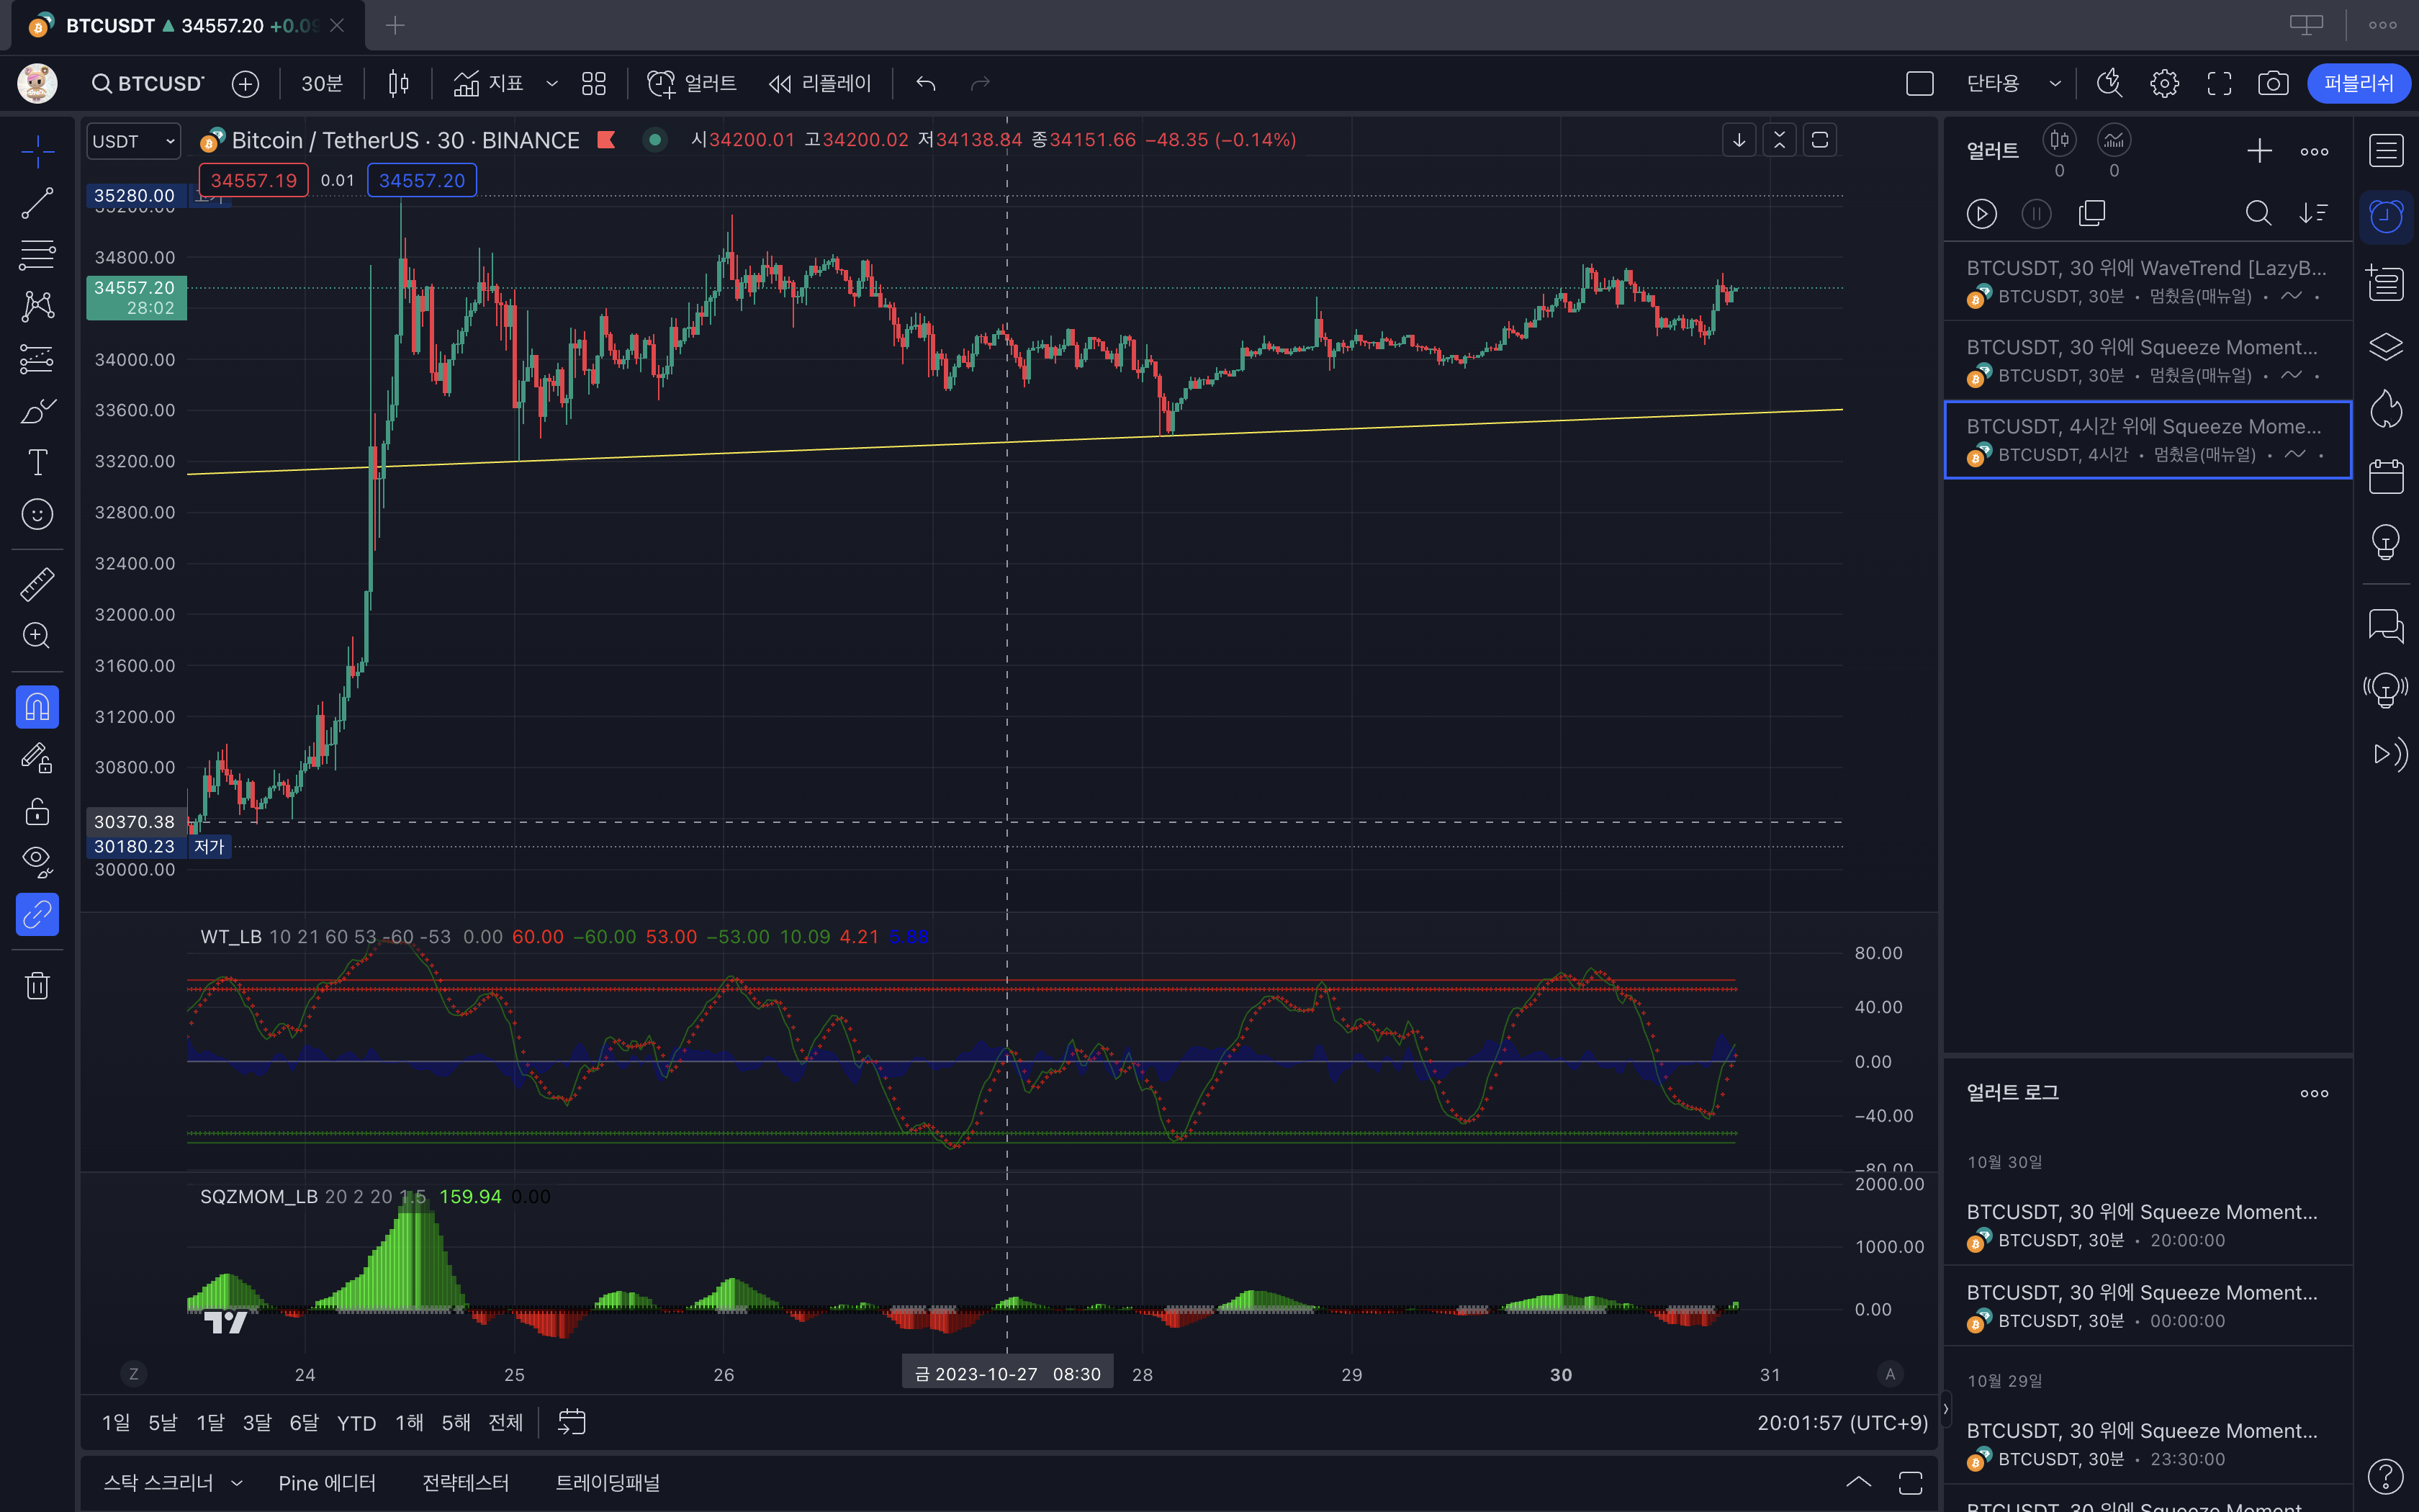Start bar 리플레이 mode

click(820, 83)
